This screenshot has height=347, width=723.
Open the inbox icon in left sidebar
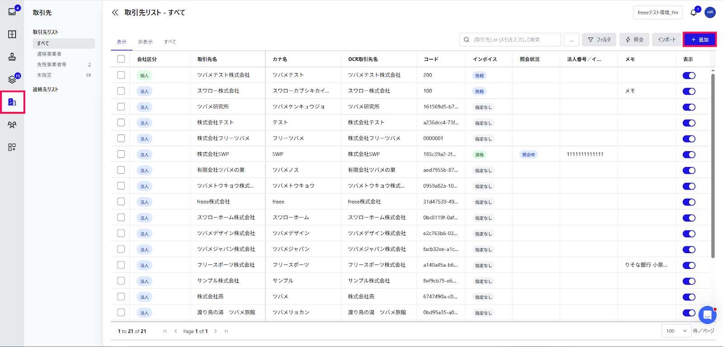pyautogui.click(x=12, y=12)
